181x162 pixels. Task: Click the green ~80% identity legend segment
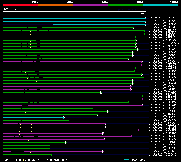126,5
